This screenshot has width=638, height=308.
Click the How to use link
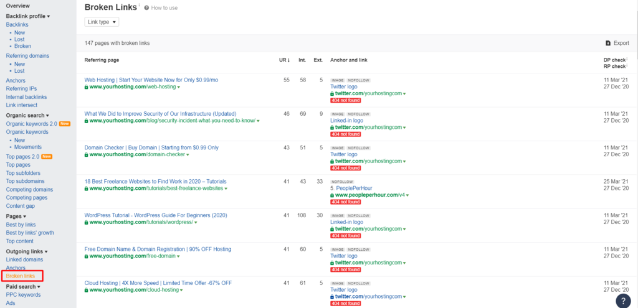pos(164,7)
